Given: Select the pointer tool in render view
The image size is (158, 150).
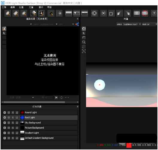Looking at the screenshot, I should point(4,33).
